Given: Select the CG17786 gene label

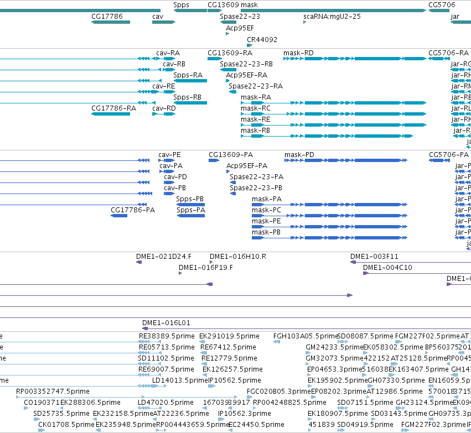Looking at the screenshot, I should pyautogui.click(x=107, y=16).
